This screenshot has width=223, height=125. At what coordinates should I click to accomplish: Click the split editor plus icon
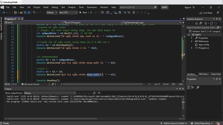(183, 23)
